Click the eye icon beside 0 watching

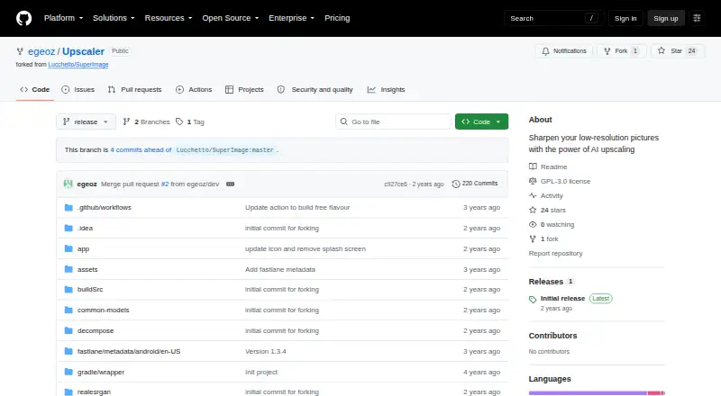(x=533, y=225)
